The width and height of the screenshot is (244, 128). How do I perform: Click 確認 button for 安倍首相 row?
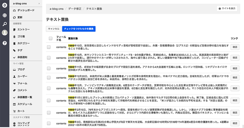[235, 47]
